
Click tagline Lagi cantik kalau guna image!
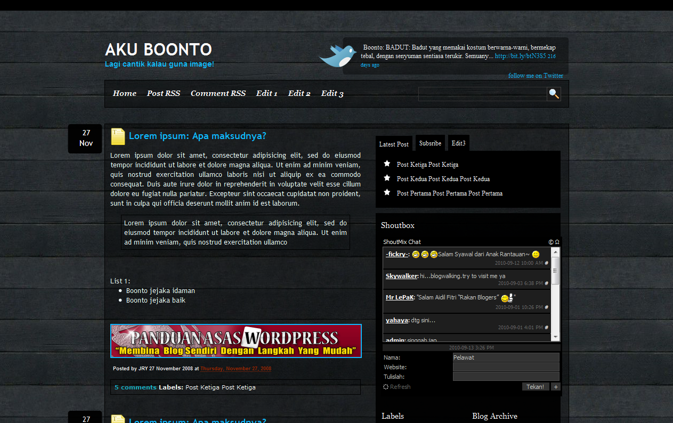(x=159, y=64)
